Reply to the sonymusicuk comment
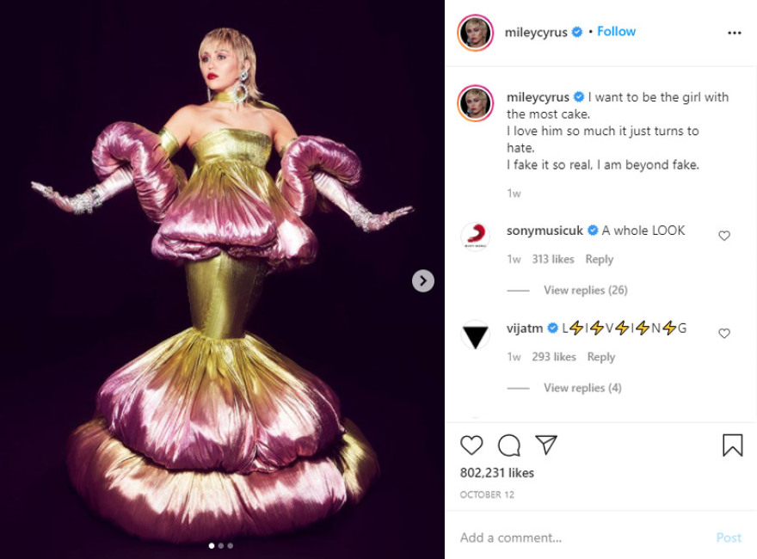The height and width of the screenshot is (559, 757). 599,259
